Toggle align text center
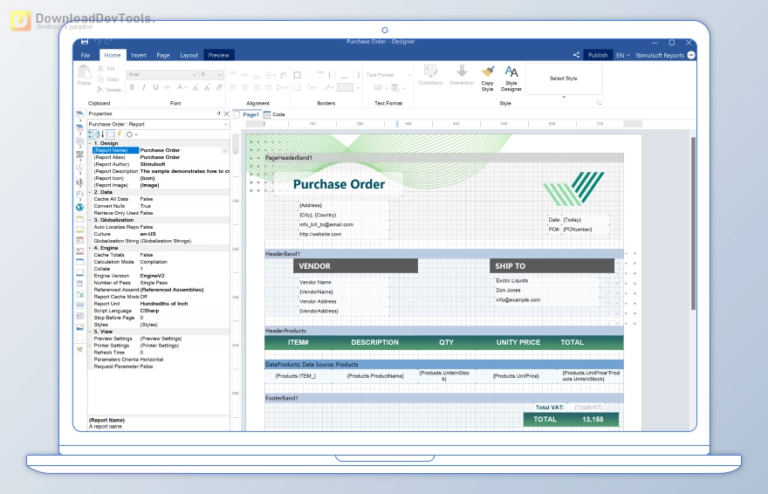 click(x=245, y=87)
